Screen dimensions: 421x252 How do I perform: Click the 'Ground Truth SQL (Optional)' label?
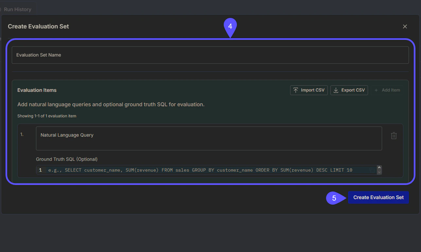point(67,159)
